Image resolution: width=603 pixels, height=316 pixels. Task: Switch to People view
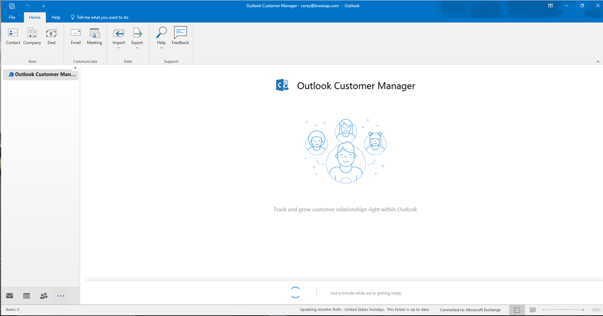pos(44,295)
